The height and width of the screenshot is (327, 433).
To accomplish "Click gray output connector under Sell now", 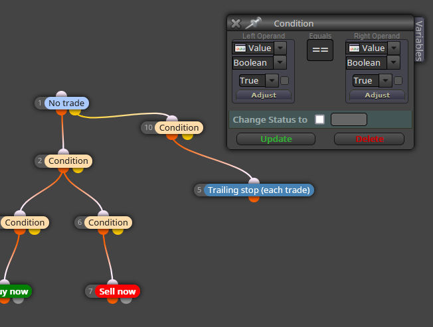I will click(126, 300).
